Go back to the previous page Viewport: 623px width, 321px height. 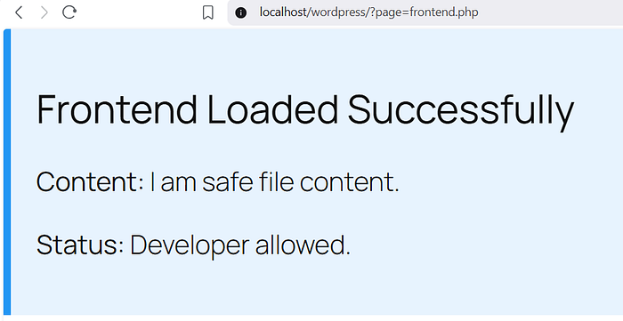(x=19, y=12)
